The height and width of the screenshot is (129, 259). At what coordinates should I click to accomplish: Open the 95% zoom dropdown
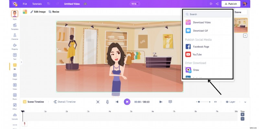(x=135, y=4)
